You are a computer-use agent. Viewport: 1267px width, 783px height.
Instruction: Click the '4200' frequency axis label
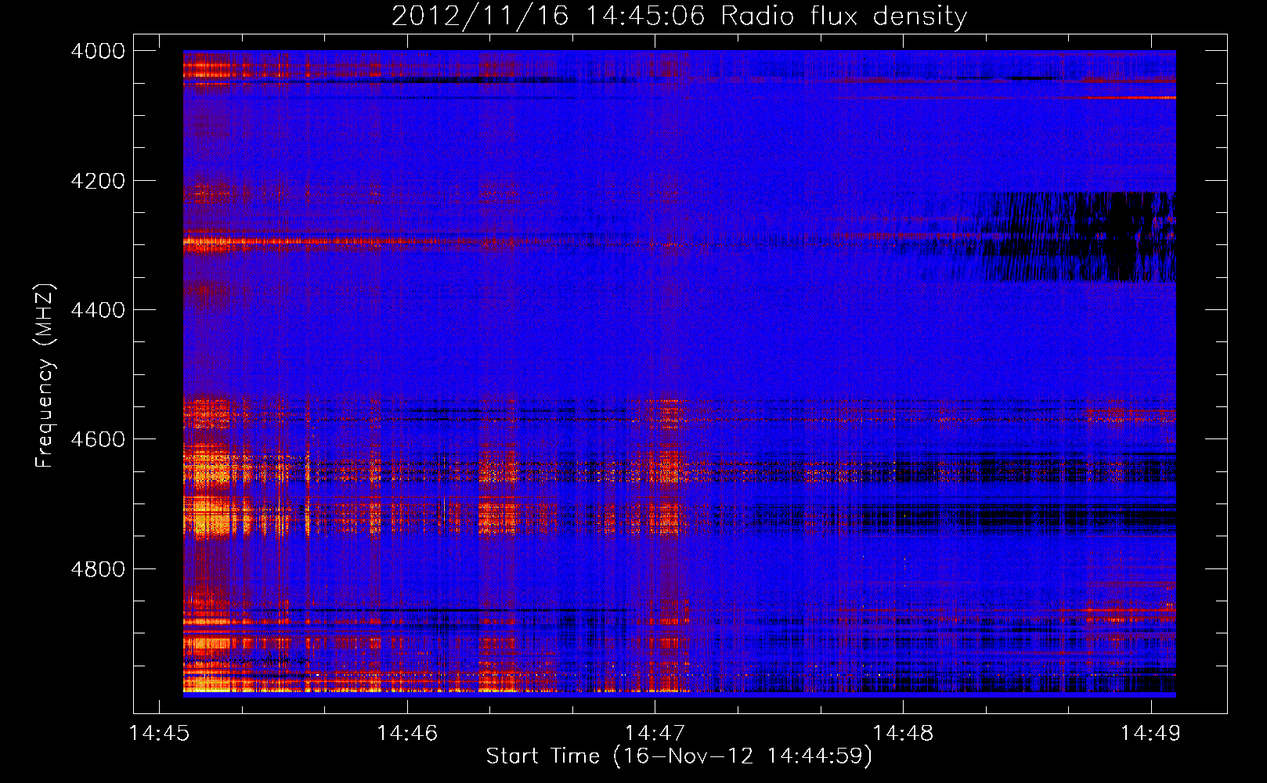coord(98,181)
